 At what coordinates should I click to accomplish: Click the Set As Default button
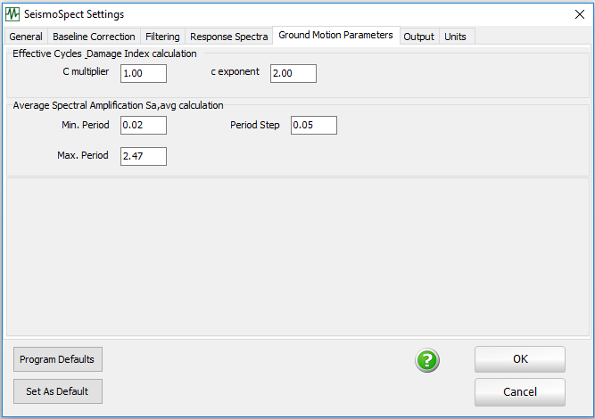(58, 391)
